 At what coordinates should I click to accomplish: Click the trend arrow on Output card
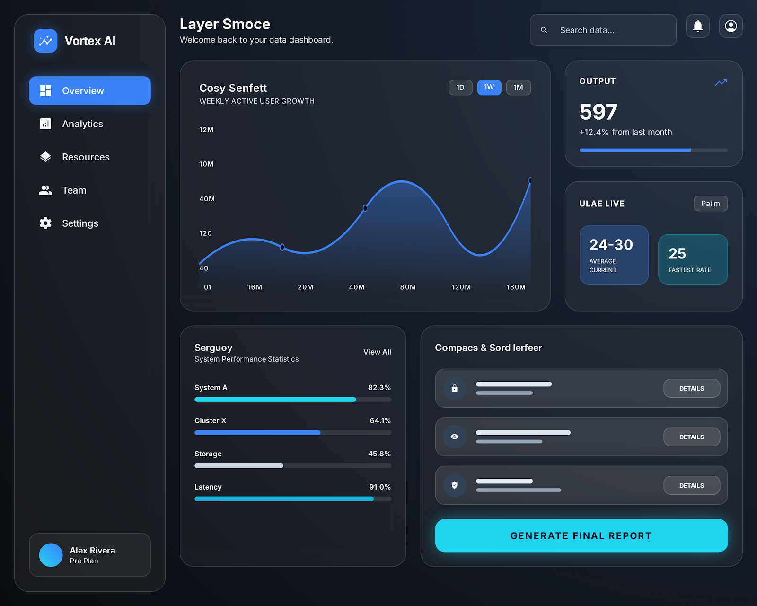[720, 82]
